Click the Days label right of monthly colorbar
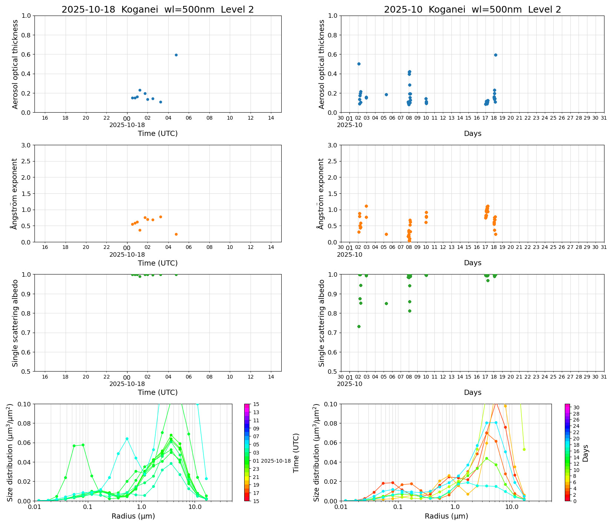613x526 pixels. (x=586, y=453)
